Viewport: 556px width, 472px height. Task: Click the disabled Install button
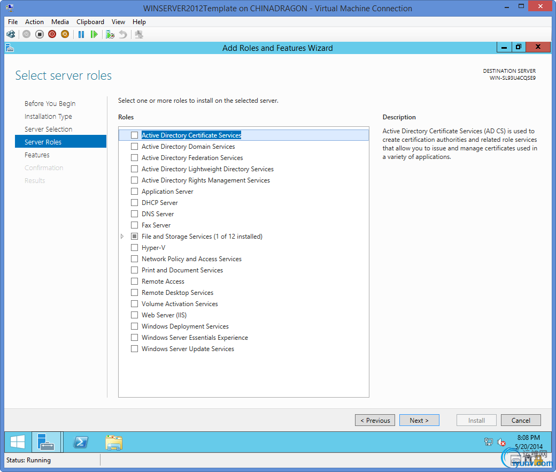(x=476, y=420)
